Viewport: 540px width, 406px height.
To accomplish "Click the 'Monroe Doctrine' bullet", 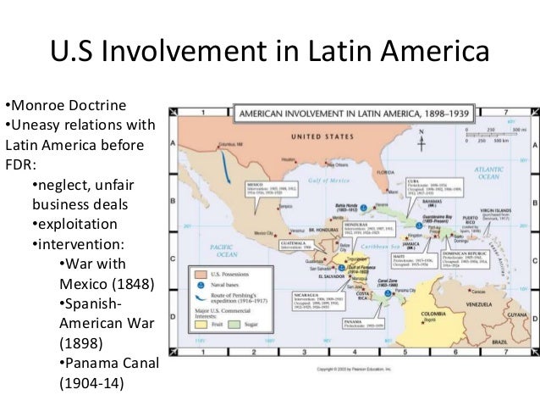I will [66, 105].
